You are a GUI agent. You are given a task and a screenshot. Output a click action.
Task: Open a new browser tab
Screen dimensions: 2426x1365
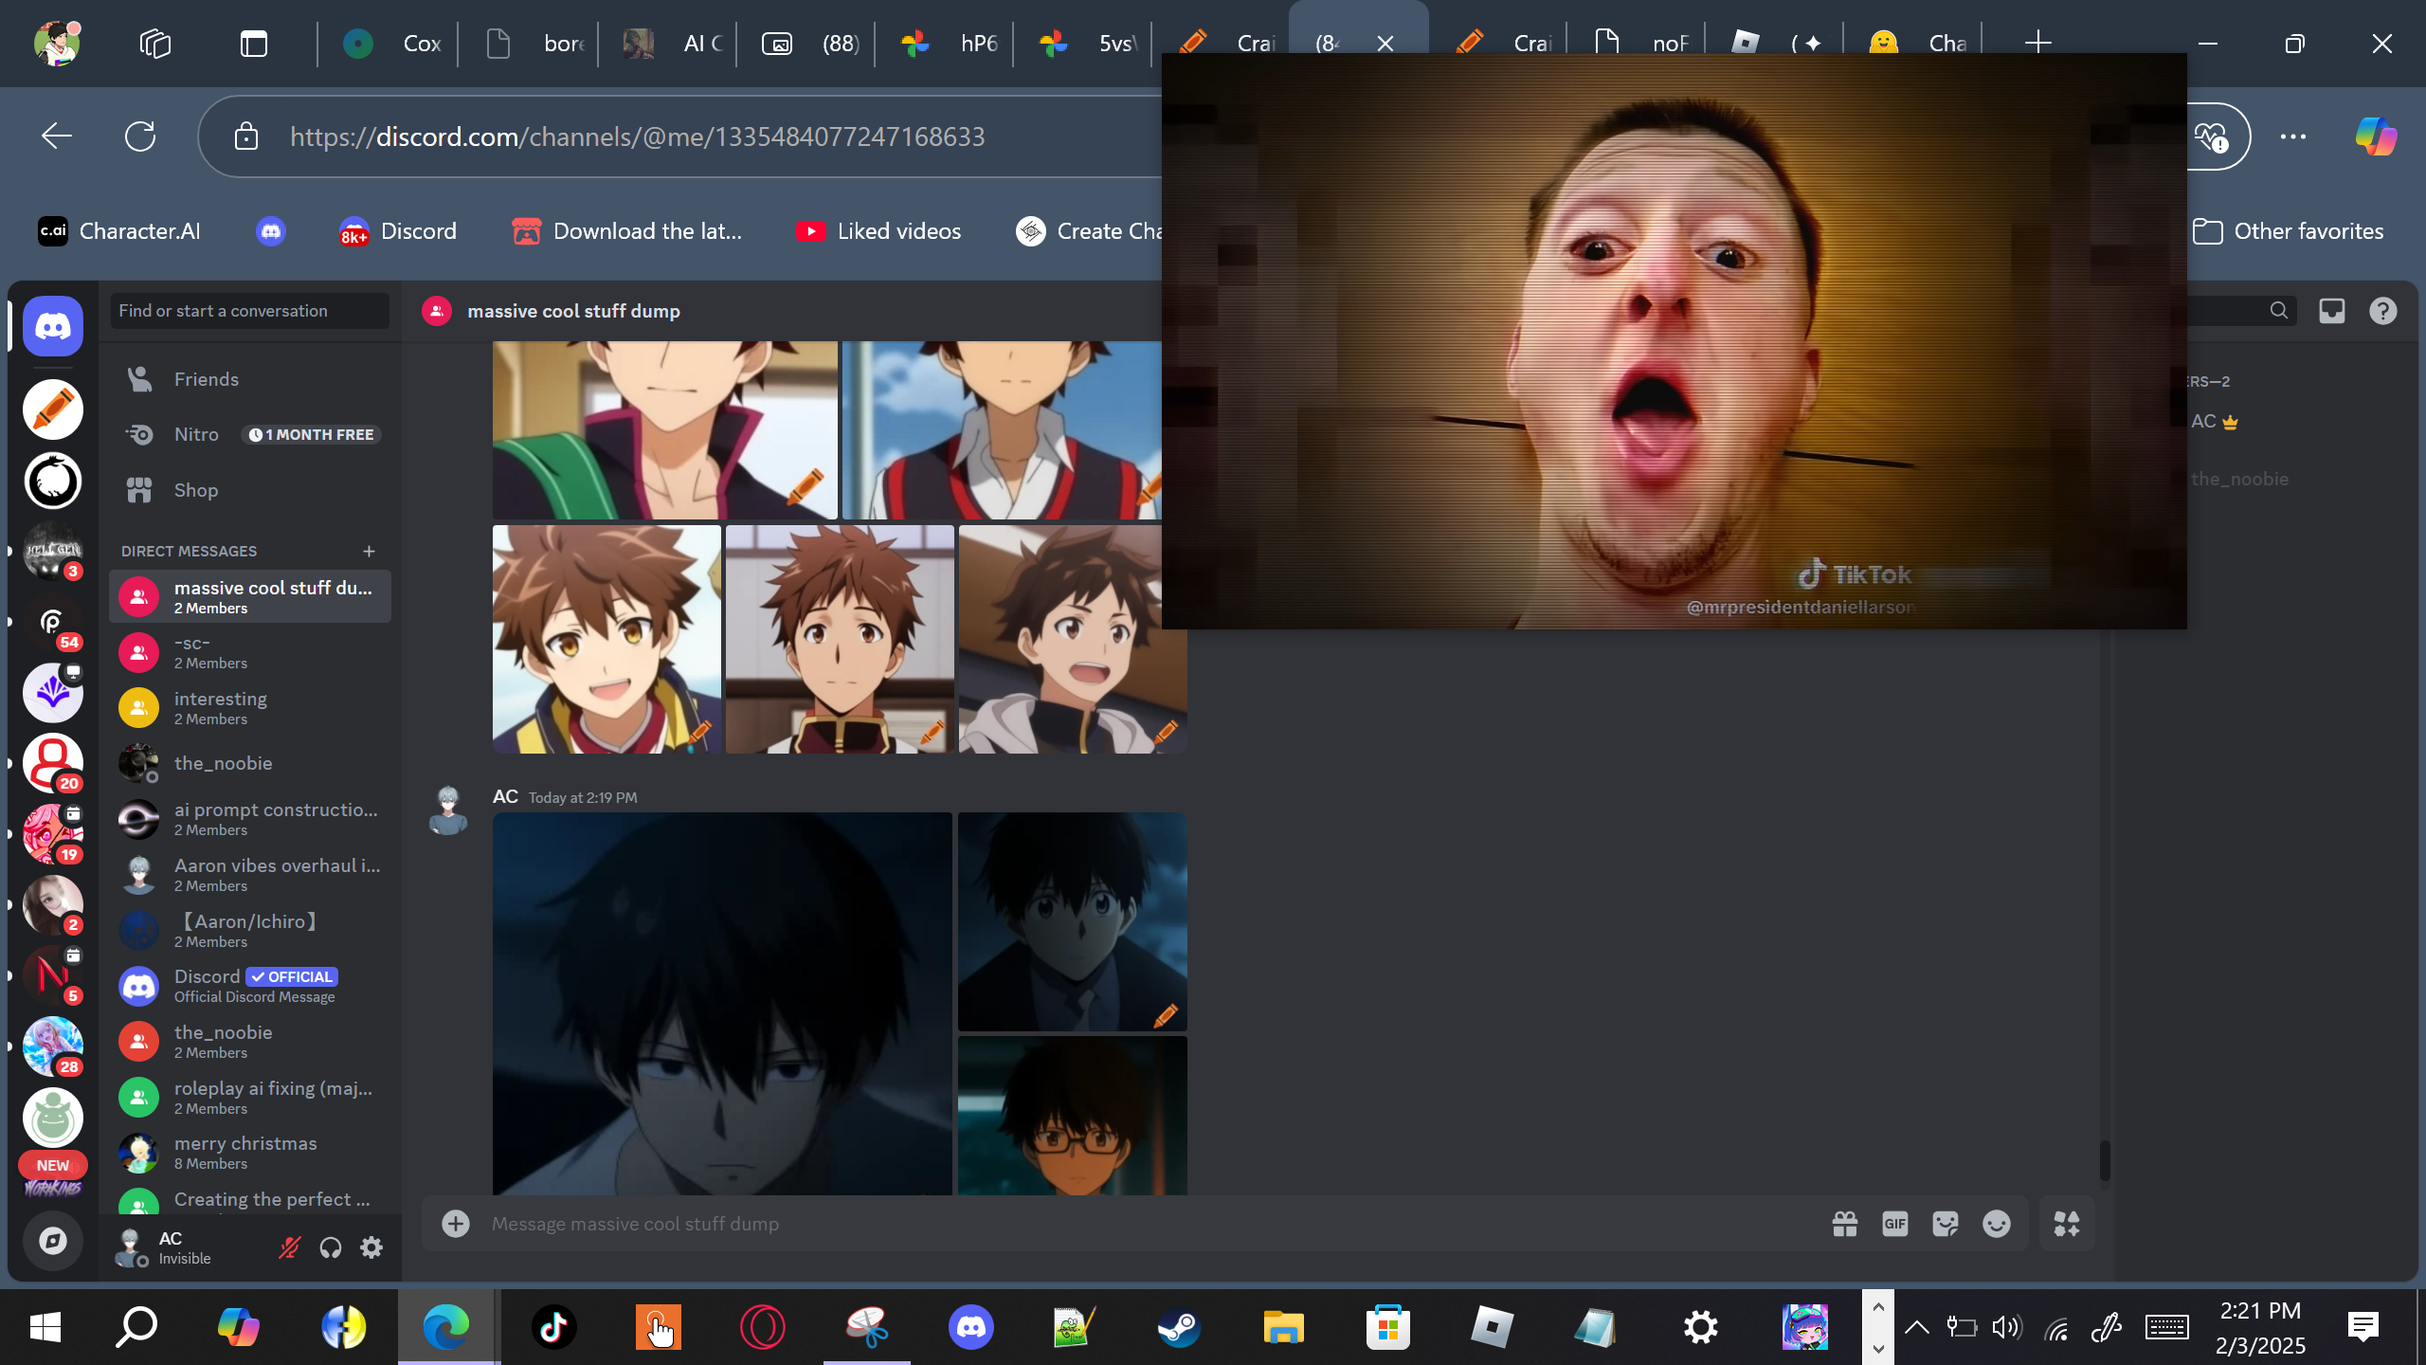(2038, 43)
